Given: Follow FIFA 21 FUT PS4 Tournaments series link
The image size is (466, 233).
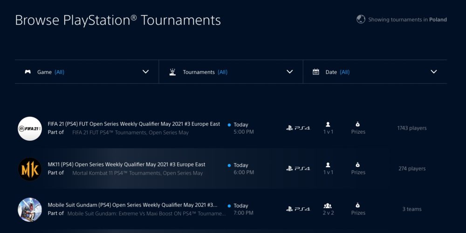Looking at the screenshot, I should pos(130,132).
